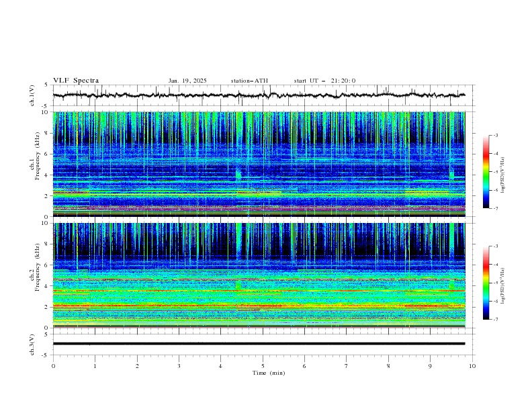Click the "ch.1(V)" vertical axis label
Screen dimensions: 532x411
coord(32,95)
